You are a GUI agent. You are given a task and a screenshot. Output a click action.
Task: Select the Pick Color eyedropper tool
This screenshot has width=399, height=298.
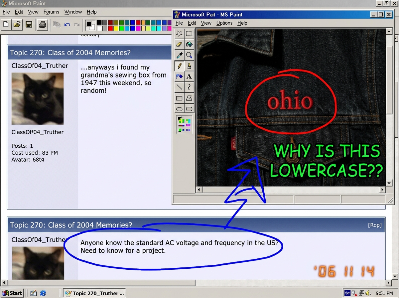point(179,55)
